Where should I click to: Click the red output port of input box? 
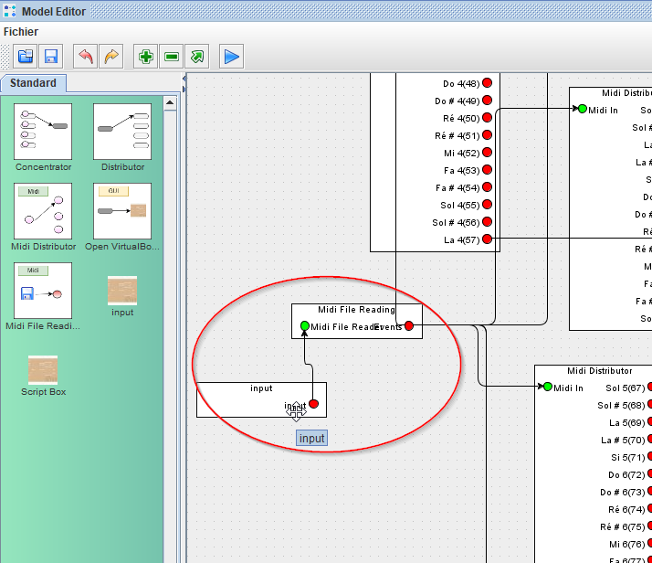pyautogui.click(x=313, y=404)
